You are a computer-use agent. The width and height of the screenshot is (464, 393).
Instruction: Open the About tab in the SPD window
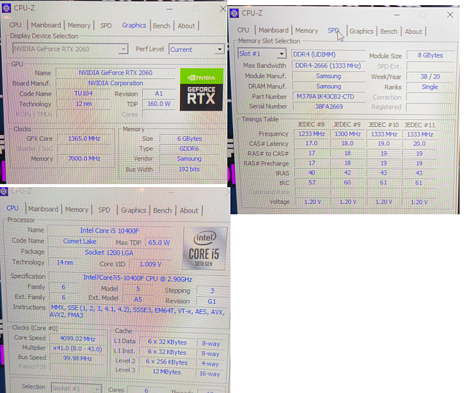(413, 31)
